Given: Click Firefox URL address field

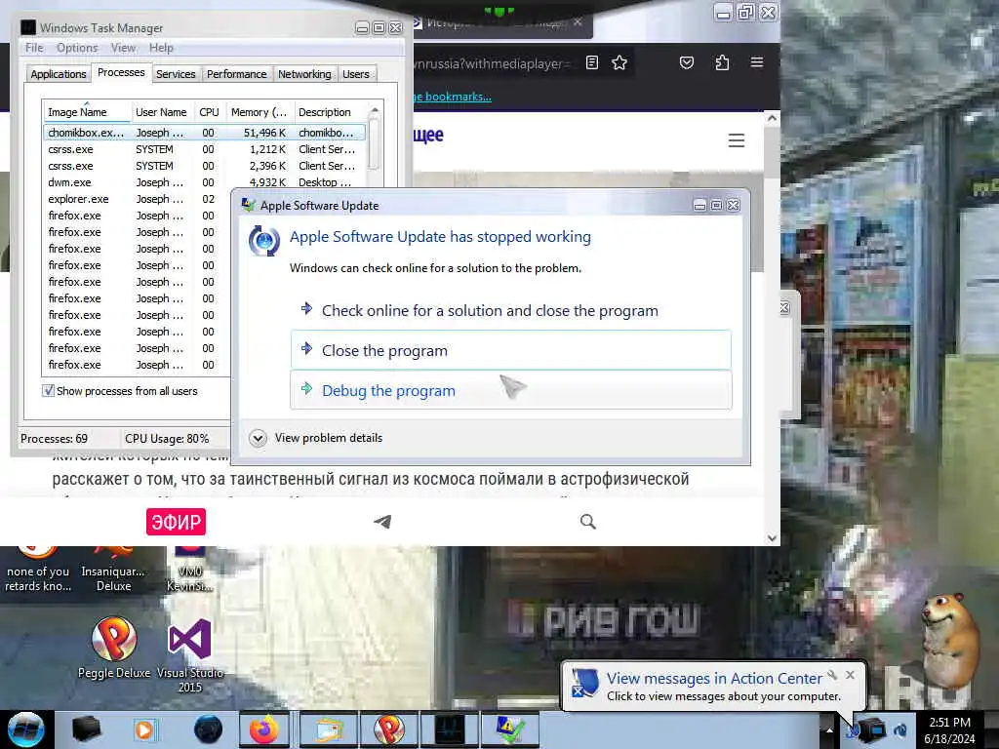Looking at the screenshot, I should (x=495, y=63).
